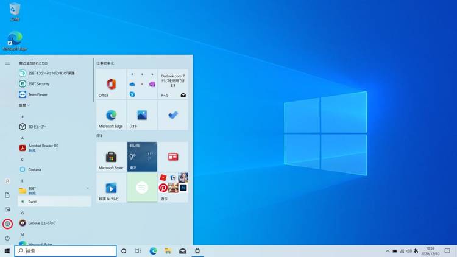Open the Microsoft Edge tile in Start
Screen dimensions: 457x257
click(111, 115)
